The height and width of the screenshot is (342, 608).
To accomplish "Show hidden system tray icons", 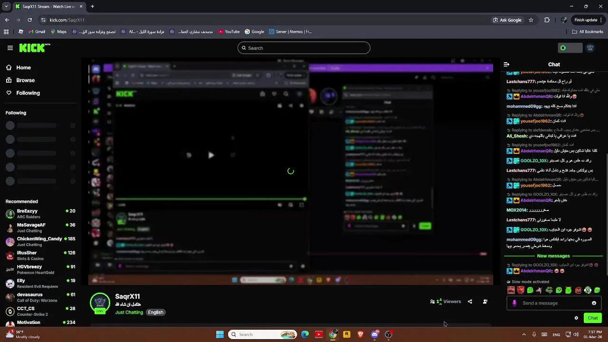I will (524, 334).
